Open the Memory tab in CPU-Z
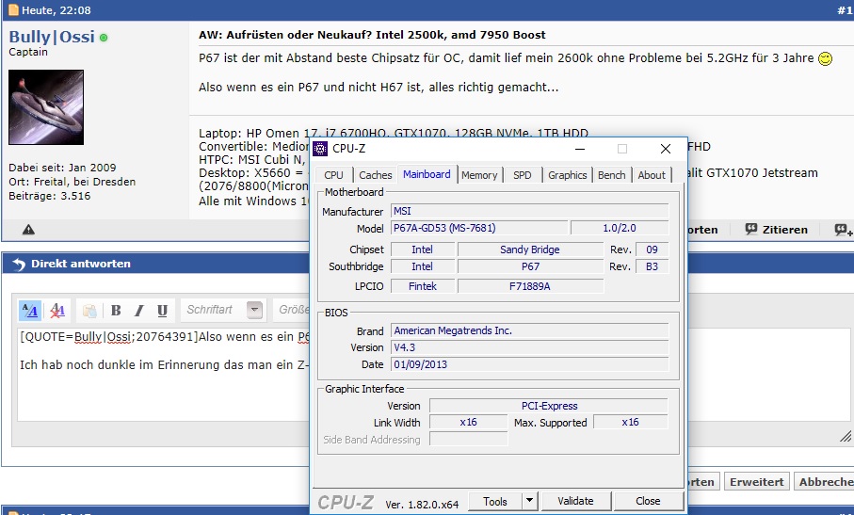The width and height of the screenshot is (854, 515). coord(479,175)
